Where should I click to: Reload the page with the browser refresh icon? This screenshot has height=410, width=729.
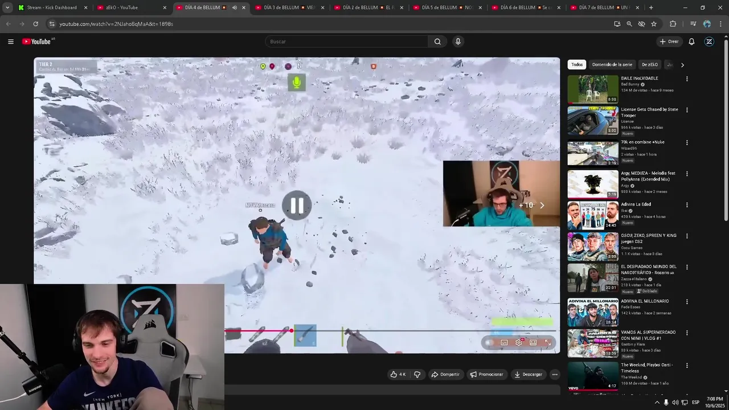coord(35,24)
